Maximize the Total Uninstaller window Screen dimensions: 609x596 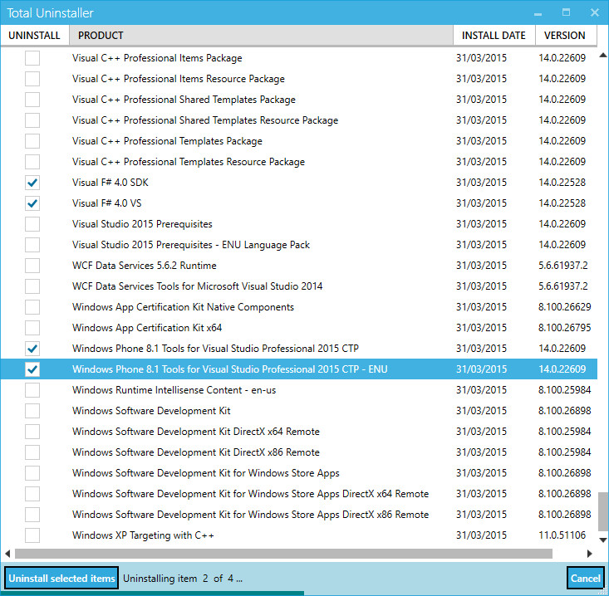click(x=567, y=12)
